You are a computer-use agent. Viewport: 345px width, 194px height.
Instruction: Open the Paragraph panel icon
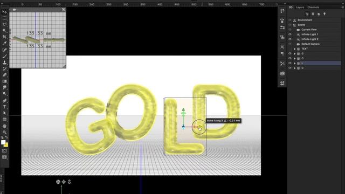point(282,53)
